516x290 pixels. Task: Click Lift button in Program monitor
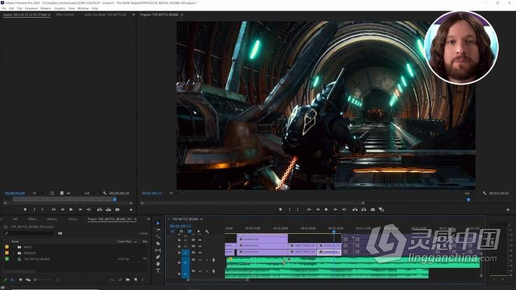point(355,209)
